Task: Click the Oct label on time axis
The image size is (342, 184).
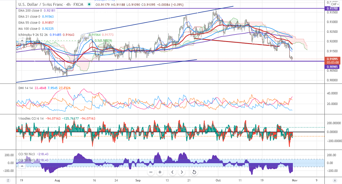Action: point(218,180)
